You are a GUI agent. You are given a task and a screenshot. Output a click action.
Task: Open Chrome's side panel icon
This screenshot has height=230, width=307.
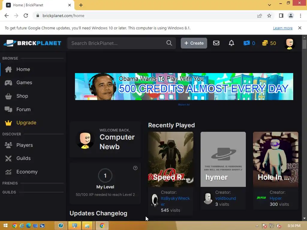[281, 16]
